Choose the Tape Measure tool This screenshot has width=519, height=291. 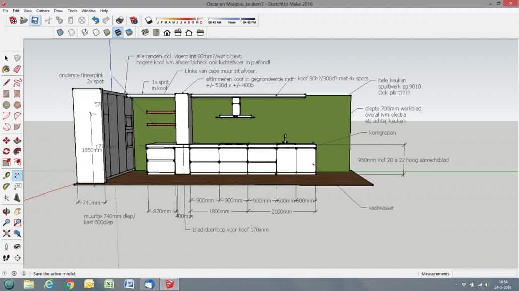[x=6, y=176]
